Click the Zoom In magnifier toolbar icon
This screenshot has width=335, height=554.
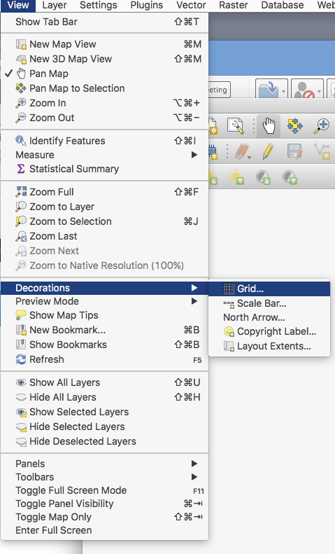click(x=321, y=126)
